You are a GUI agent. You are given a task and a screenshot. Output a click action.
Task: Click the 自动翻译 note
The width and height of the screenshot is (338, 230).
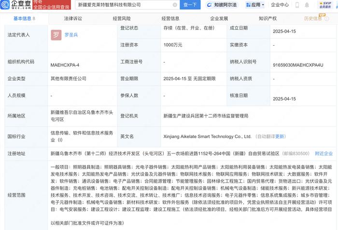266,136
